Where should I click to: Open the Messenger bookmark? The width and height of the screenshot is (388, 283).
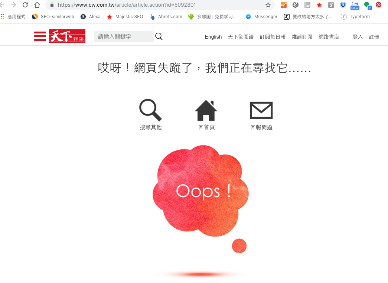(261, 17)
